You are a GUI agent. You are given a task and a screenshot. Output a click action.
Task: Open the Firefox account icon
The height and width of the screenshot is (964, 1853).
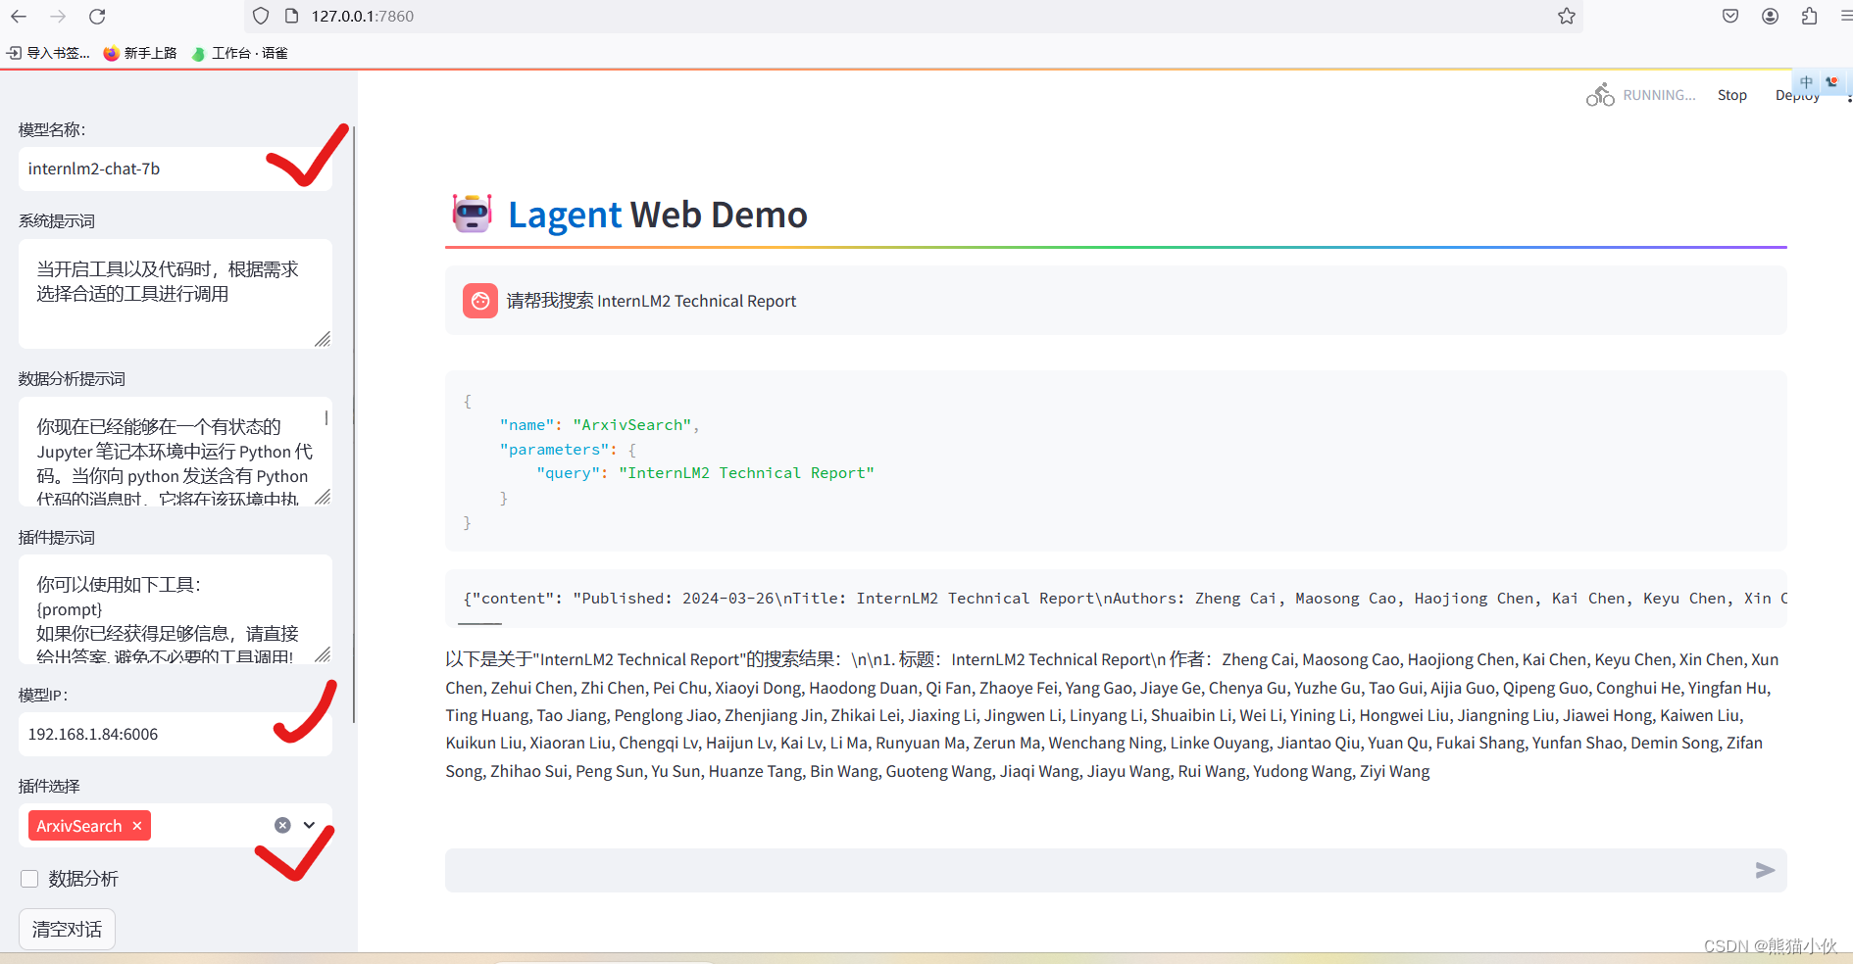coord(1770,16)
